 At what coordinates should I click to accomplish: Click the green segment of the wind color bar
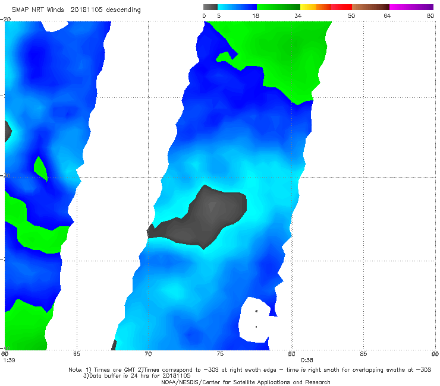point(278,7)
